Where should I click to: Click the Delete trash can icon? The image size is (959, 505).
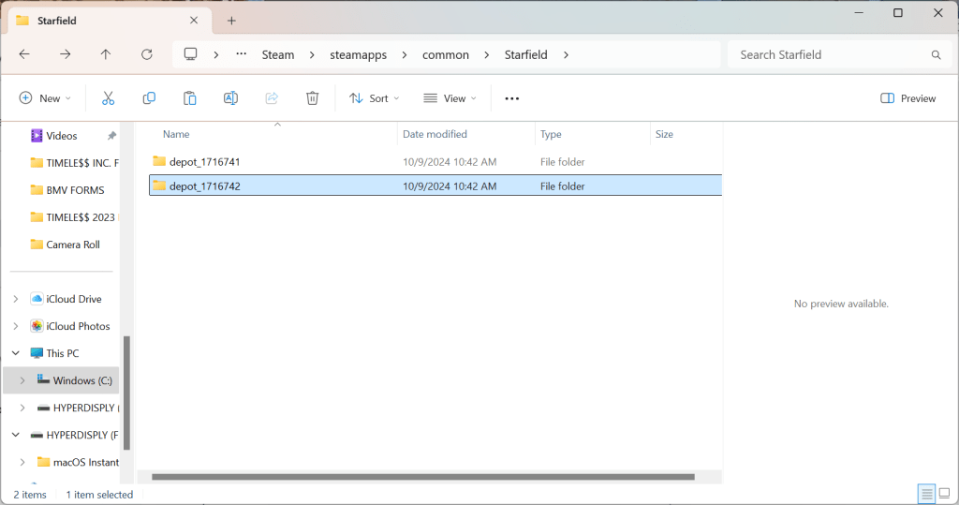click(313, 98)
